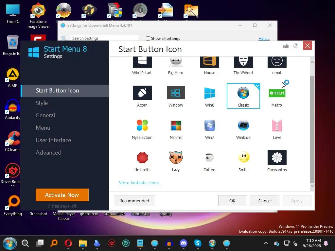Click the Recommended button
The width and height of the screenshot is (335, 251).
pyautogui.click(x=134, y=201)
